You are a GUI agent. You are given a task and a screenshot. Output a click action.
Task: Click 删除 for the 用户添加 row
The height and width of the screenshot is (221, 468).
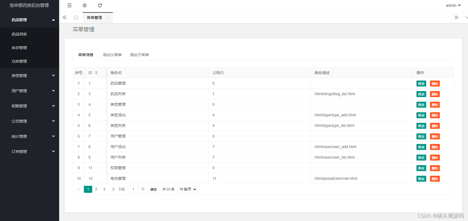point(435,147)
